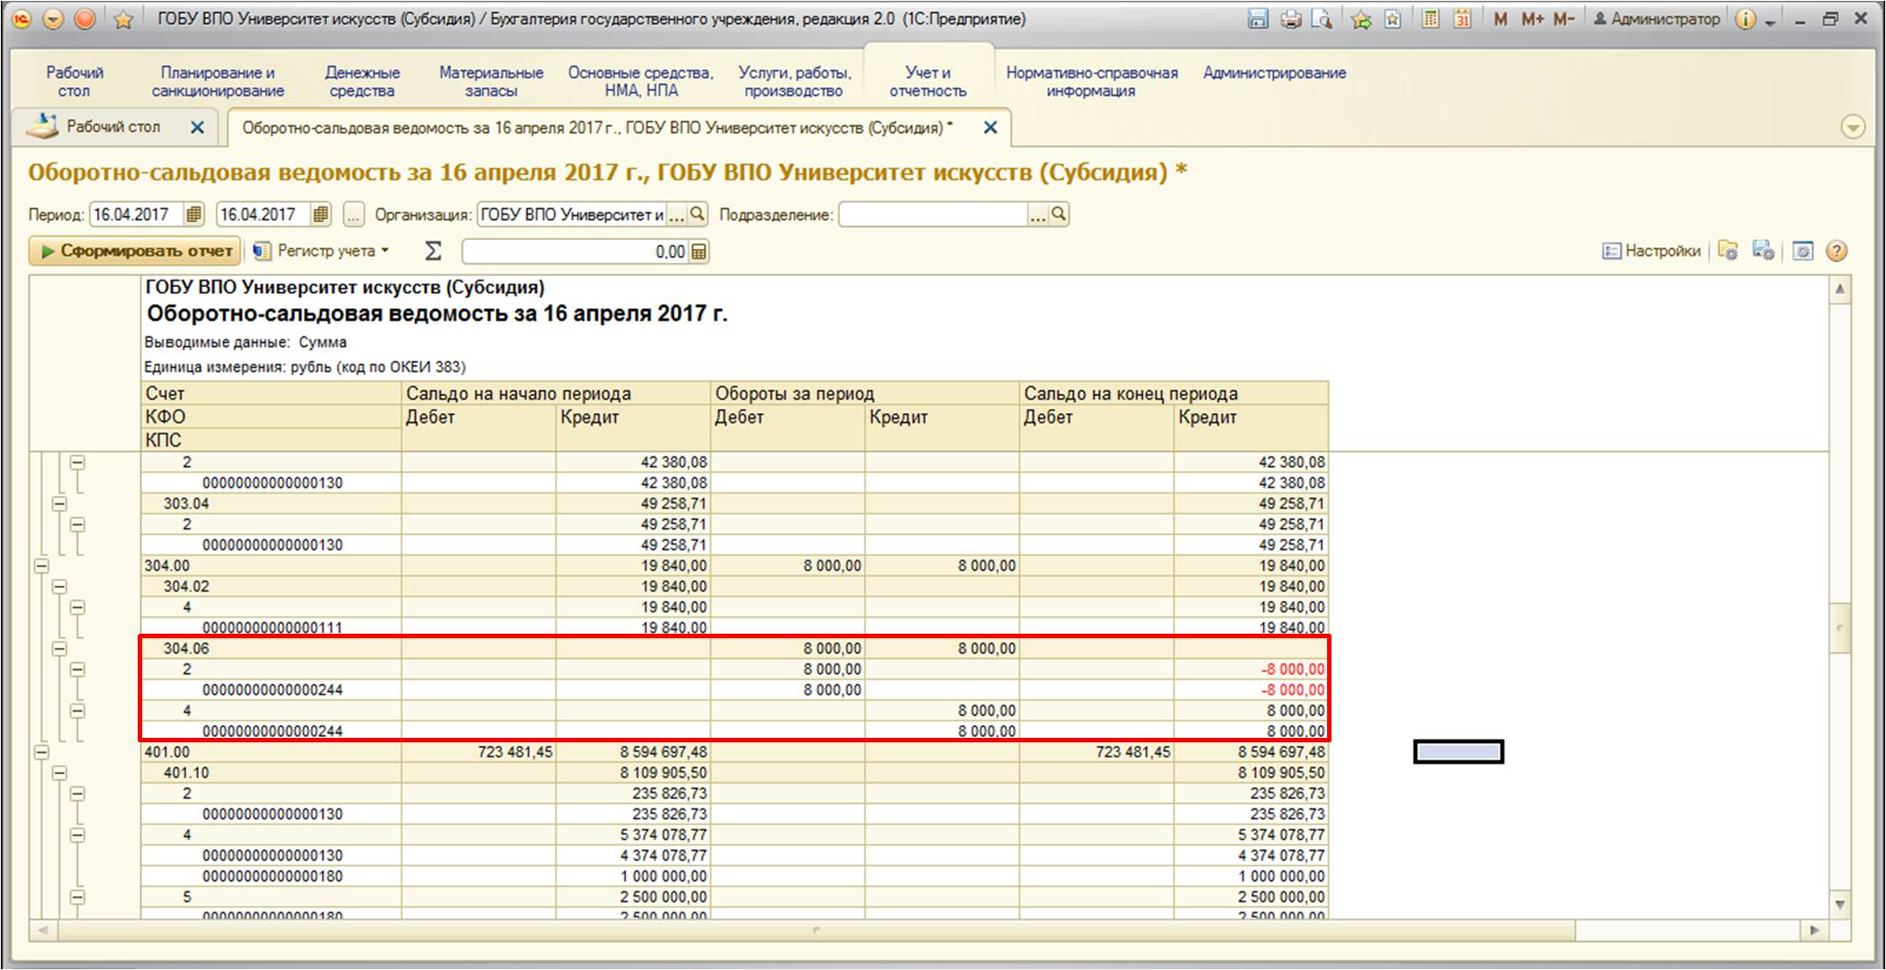The width and height of the screenshot is (1886, 970).
Task: Close the Оборотно-сальдовая ведомость tab
Action: 991,128
